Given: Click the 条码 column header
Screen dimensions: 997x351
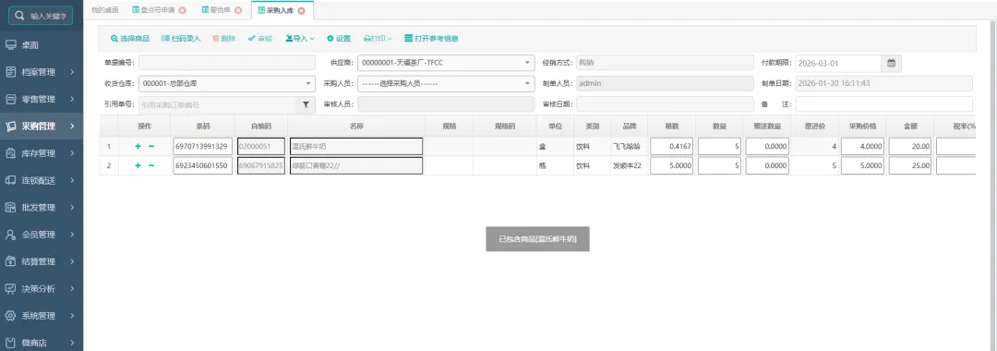Looking at the screenshot, I should [x=203, y=126].
